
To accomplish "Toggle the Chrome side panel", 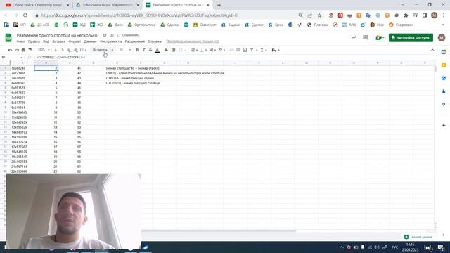I will (425, 15).
